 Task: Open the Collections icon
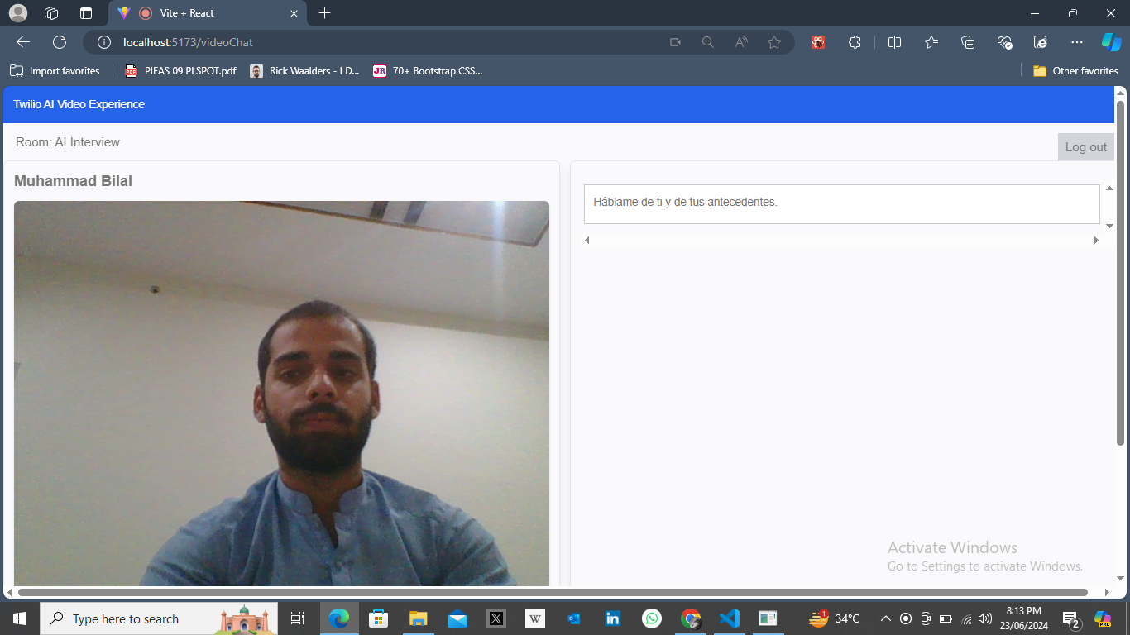point(968,42)
